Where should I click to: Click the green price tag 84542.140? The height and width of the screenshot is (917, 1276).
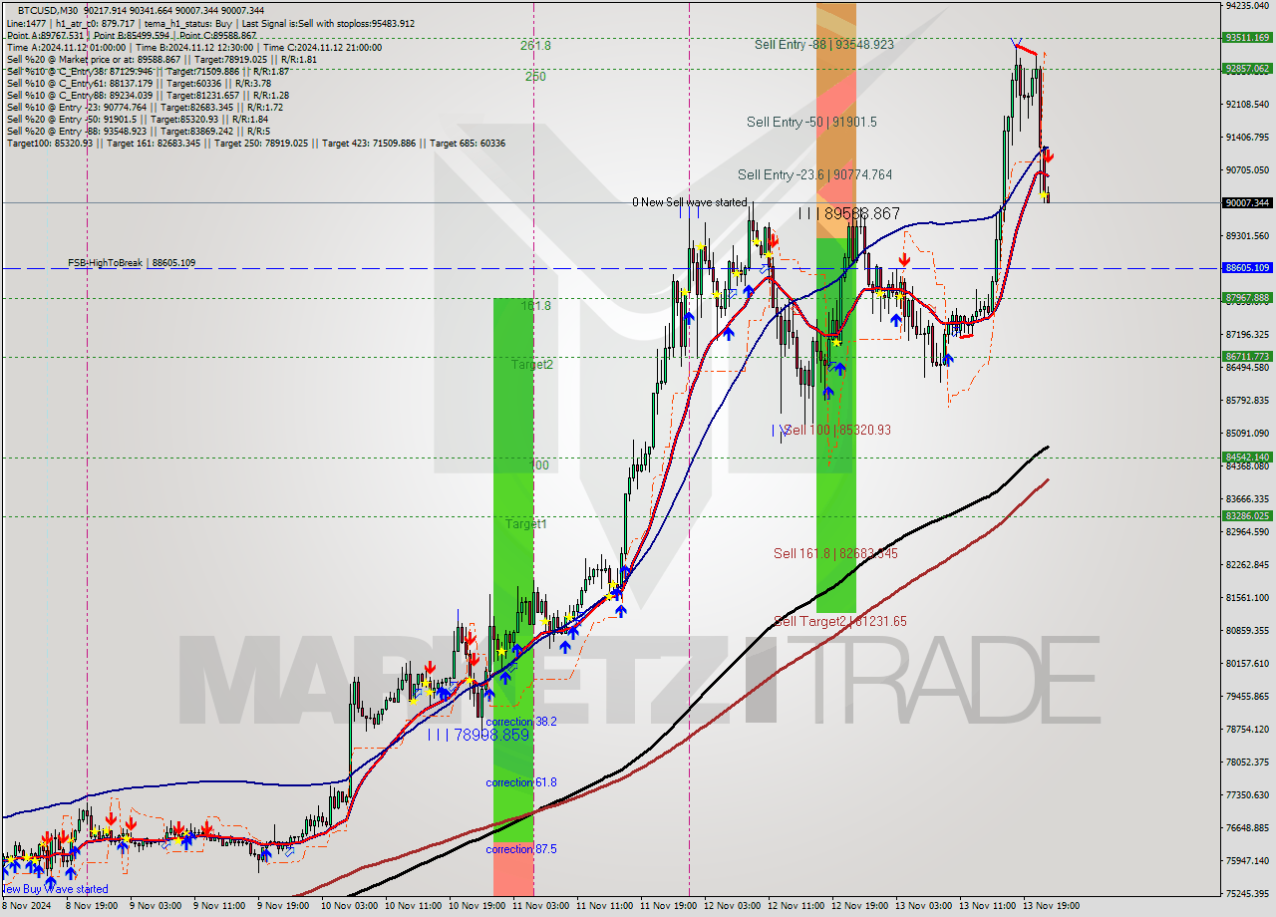[x=1246, y=458]
